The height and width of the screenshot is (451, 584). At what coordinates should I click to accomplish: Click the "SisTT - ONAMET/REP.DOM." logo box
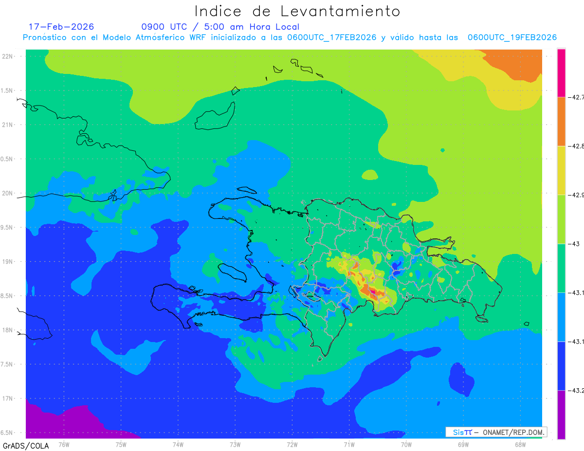[496, 432]
